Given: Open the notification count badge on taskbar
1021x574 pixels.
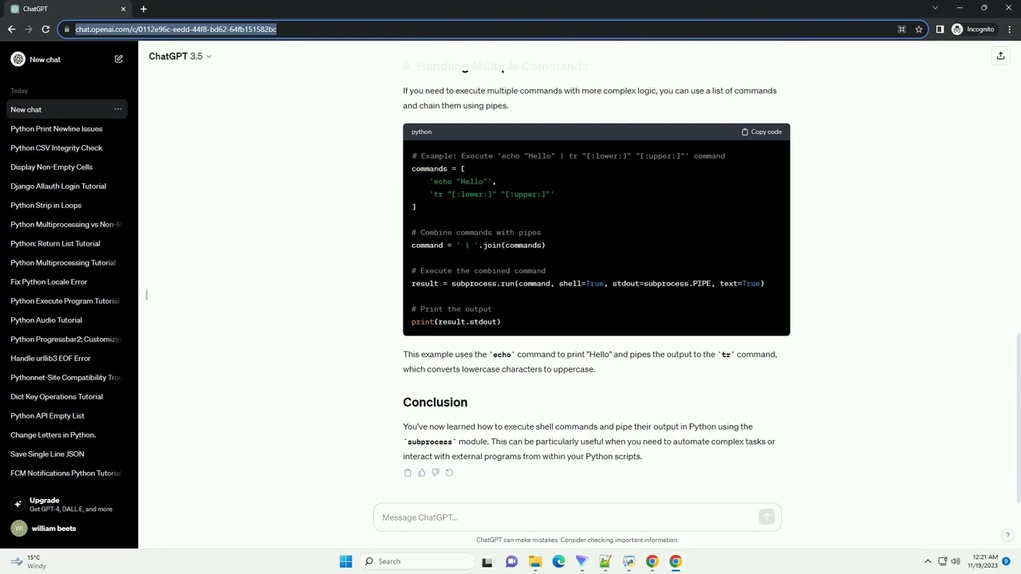Looking at the screenshot, I should click(x=1007, y=561).
